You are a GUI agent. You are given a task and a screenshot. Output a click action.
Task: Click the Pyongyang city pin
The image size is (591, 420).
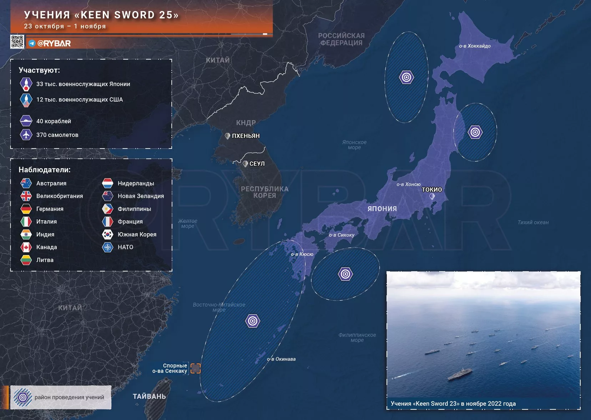227,136
